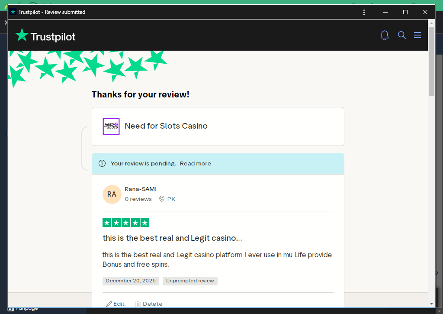This screenshot has height=314, width=443.
Task: Open Rana-SAMI profile name
Action: point(141,189)
